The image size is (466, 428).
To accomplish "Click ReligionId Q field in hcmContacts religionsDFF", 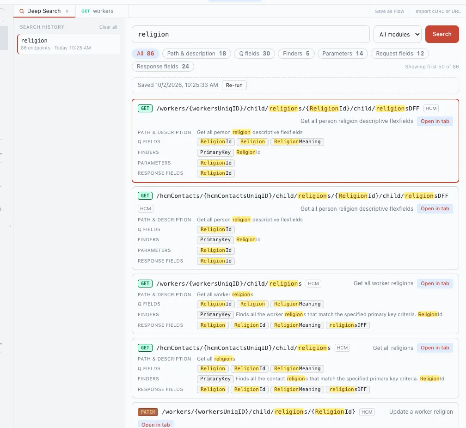I will [216, 229].
